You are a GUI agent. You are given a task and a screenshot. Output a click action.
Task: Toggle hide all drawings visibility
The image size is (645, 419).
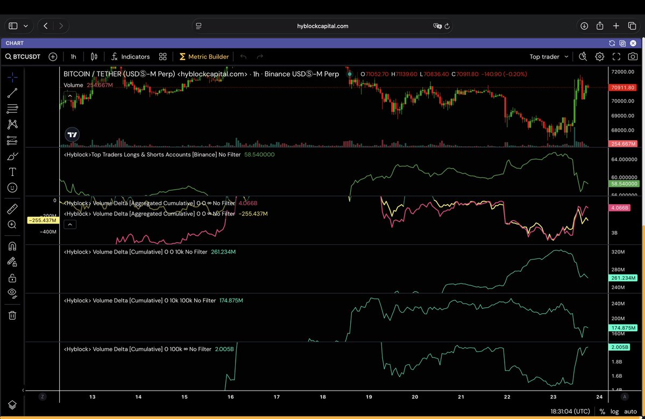(x=12, y=293)
